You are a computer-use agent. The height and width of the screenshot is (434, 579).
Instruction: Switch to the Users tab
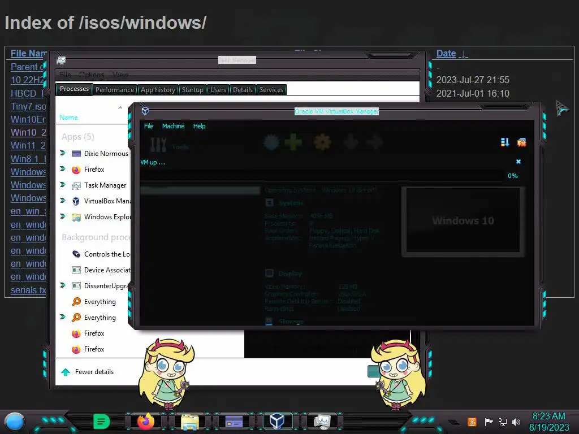tap(218, 90)
